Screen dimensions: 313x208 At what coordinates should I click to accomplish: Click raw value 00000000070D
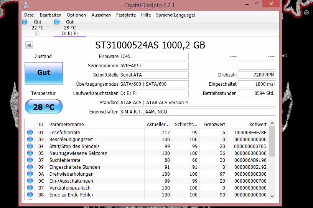click(x=250, y=146)
